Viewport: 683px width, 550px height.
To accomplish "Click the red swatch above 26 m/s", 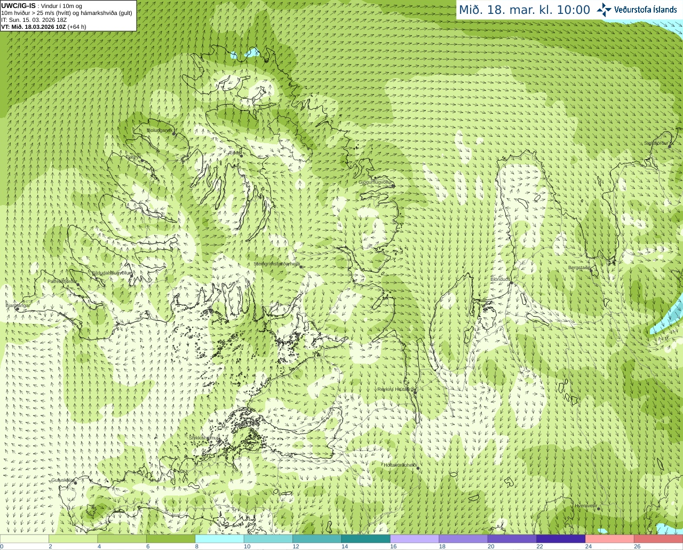I will click(658, 539).
